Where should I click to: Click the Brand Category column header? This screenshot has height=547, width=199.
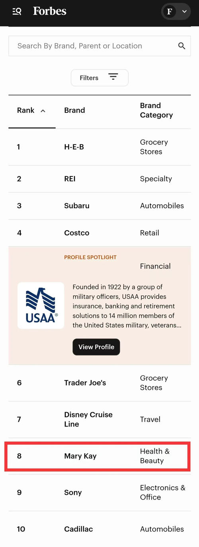(x=156, y=111)
